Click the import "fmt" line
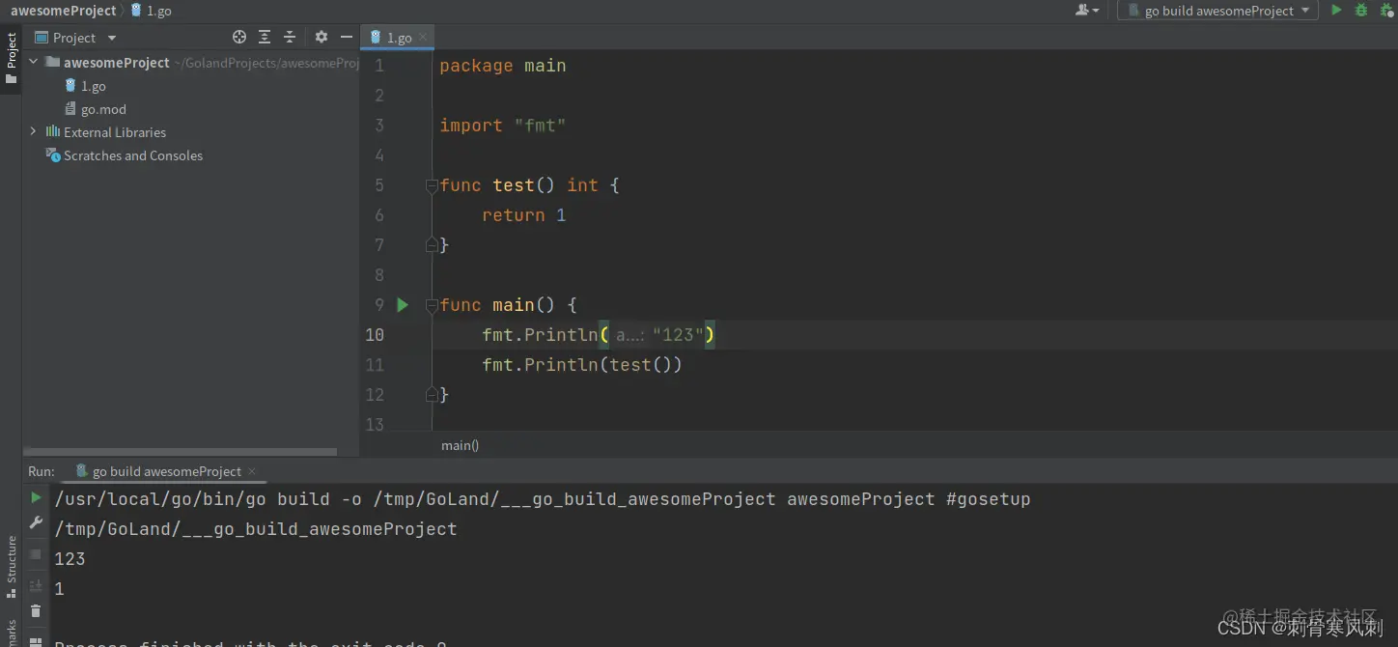The image size is (1398, 647). coord(502,126)
